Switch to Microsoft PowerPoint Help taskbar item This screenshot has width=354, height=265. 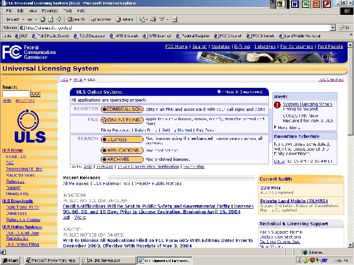pos(52,261)
